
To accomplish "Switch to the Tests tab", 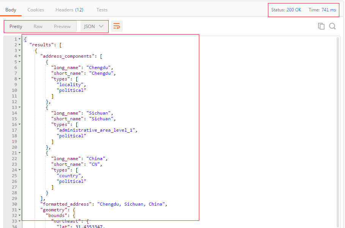I will tap(102, 10).
